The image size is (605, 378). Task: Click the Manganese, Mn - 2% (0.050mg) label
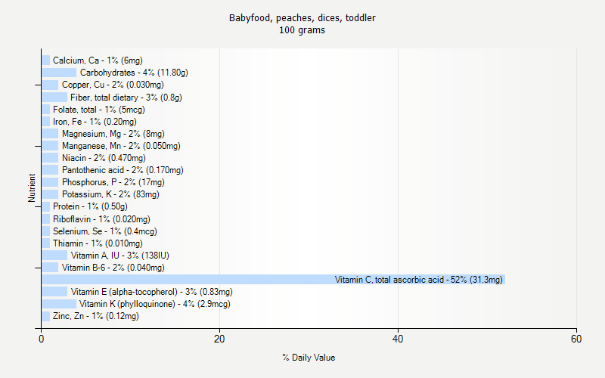[121, 146]
